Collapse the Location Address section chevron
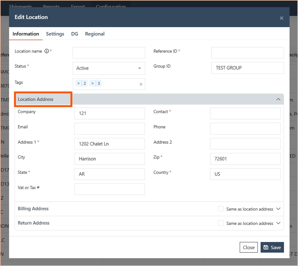 pyautogui.click(x=278, y=99)
